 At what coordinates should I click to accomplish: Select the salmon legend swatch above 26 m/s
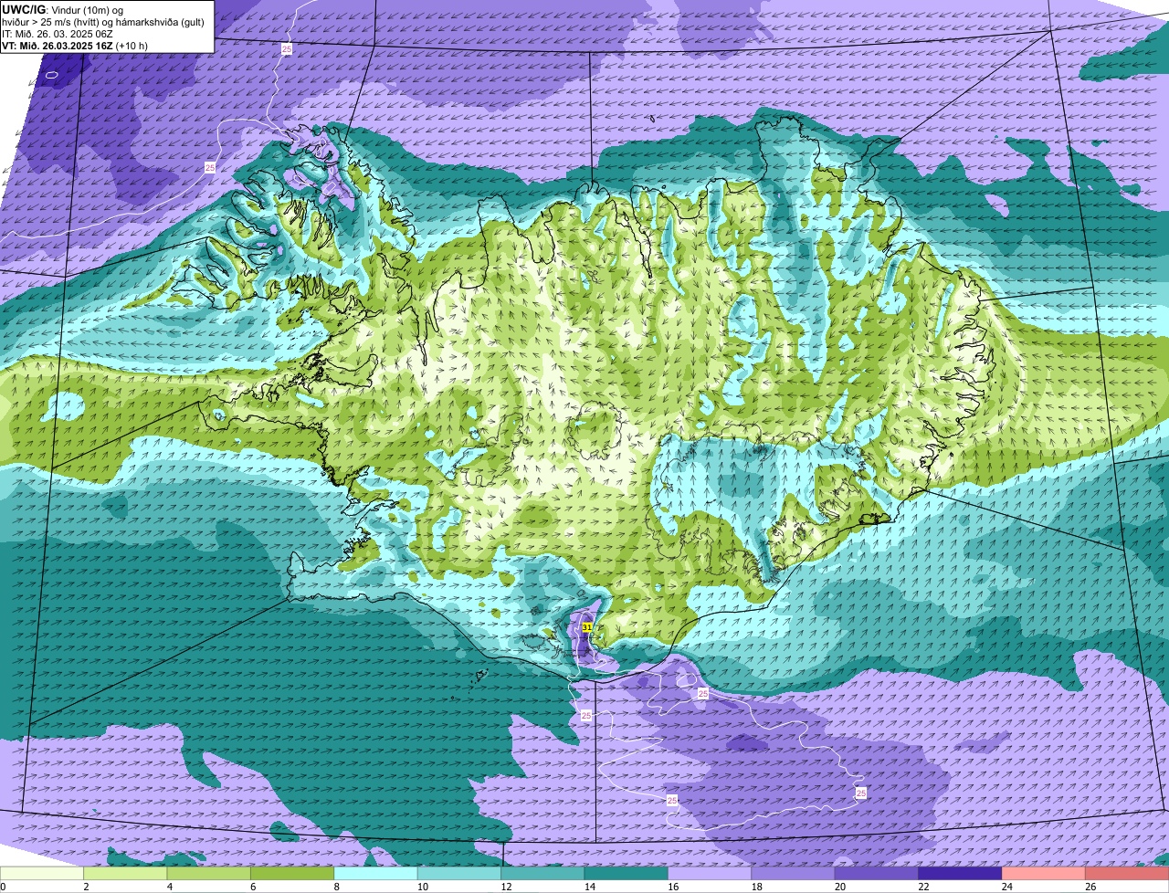(1127, 873)
